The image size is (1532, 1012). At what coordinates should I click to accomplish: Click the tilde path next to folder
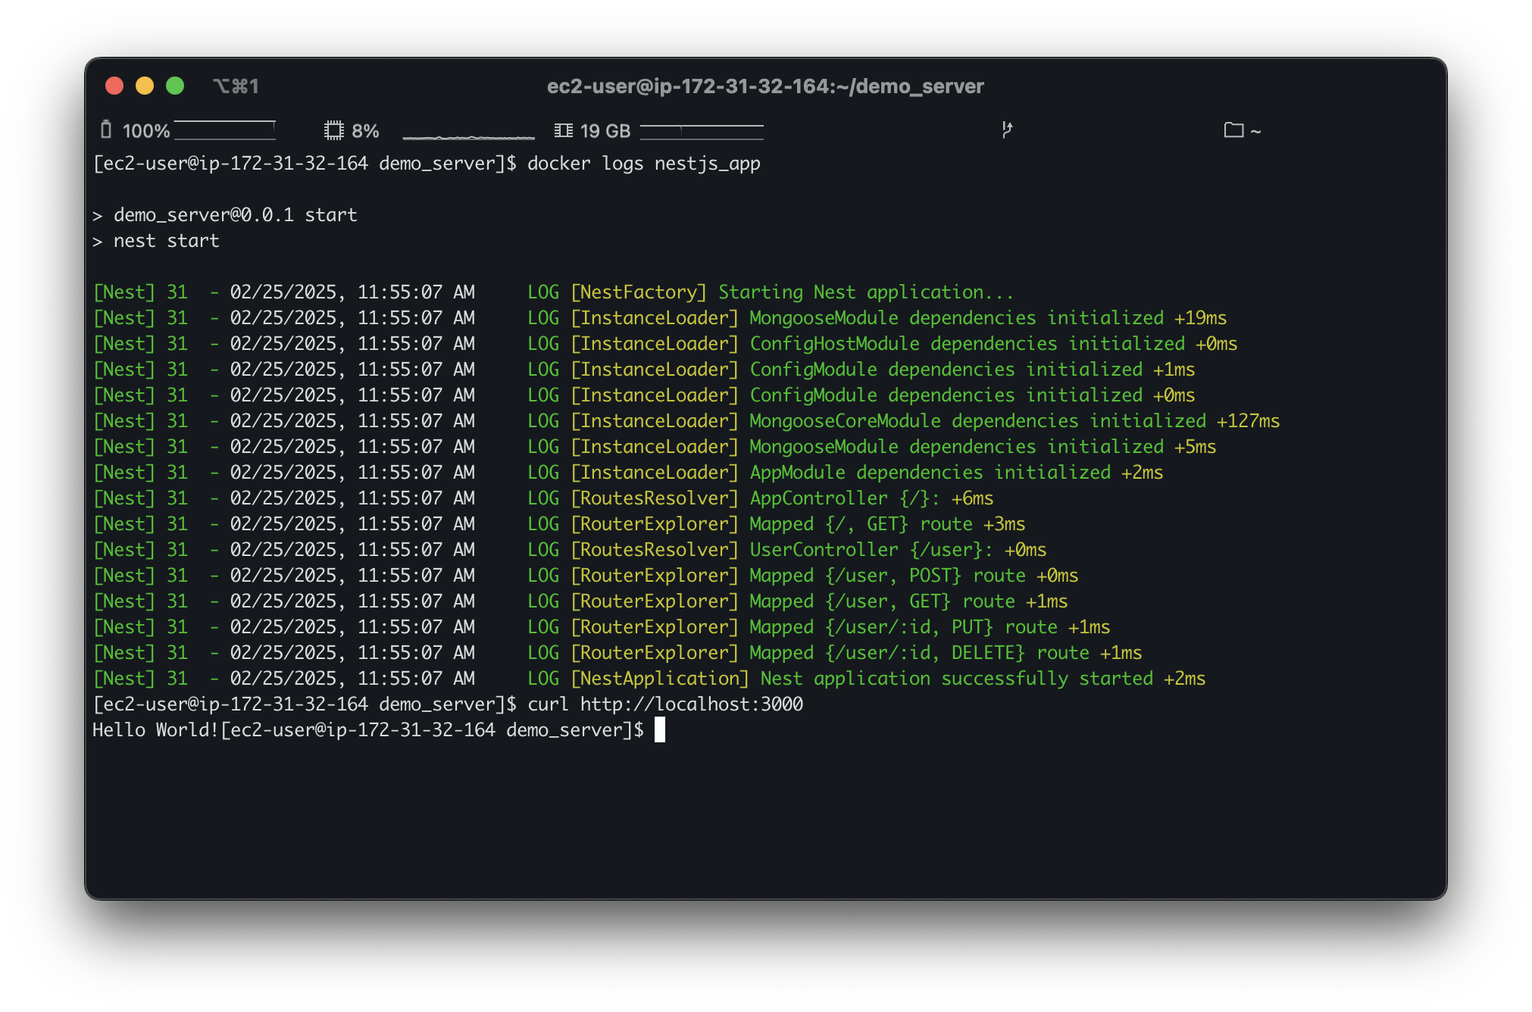click(1255, 132)
